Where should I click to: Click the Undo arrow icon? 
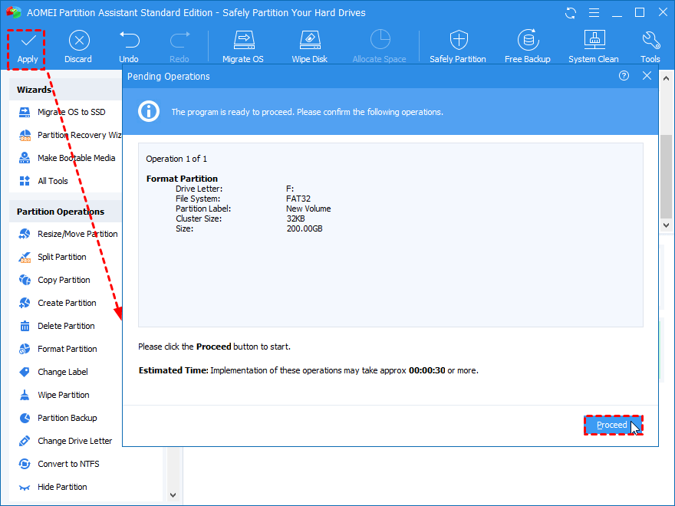click(x=129, y=41)
